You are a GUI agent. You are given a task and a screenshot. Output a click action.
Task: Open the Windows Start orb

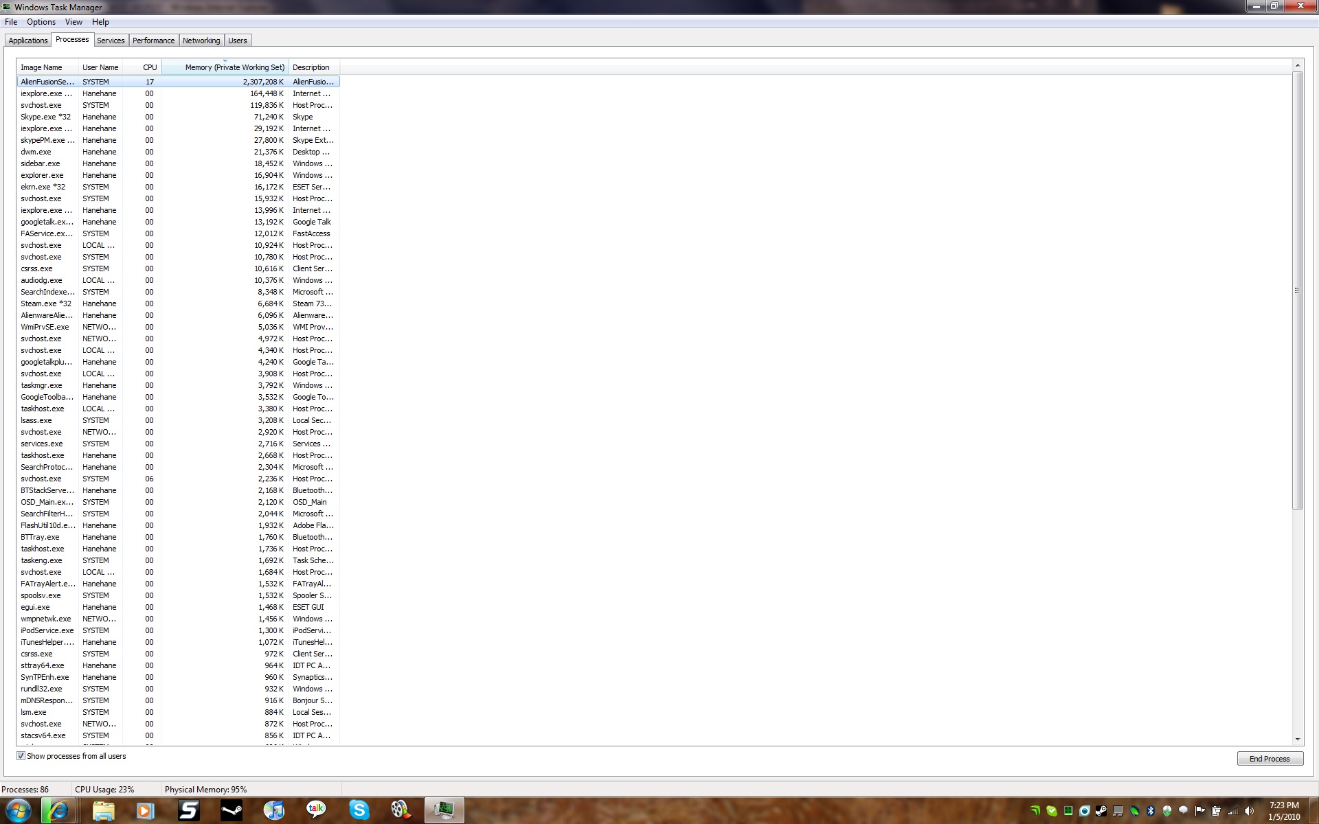click(x=18, y=810)
